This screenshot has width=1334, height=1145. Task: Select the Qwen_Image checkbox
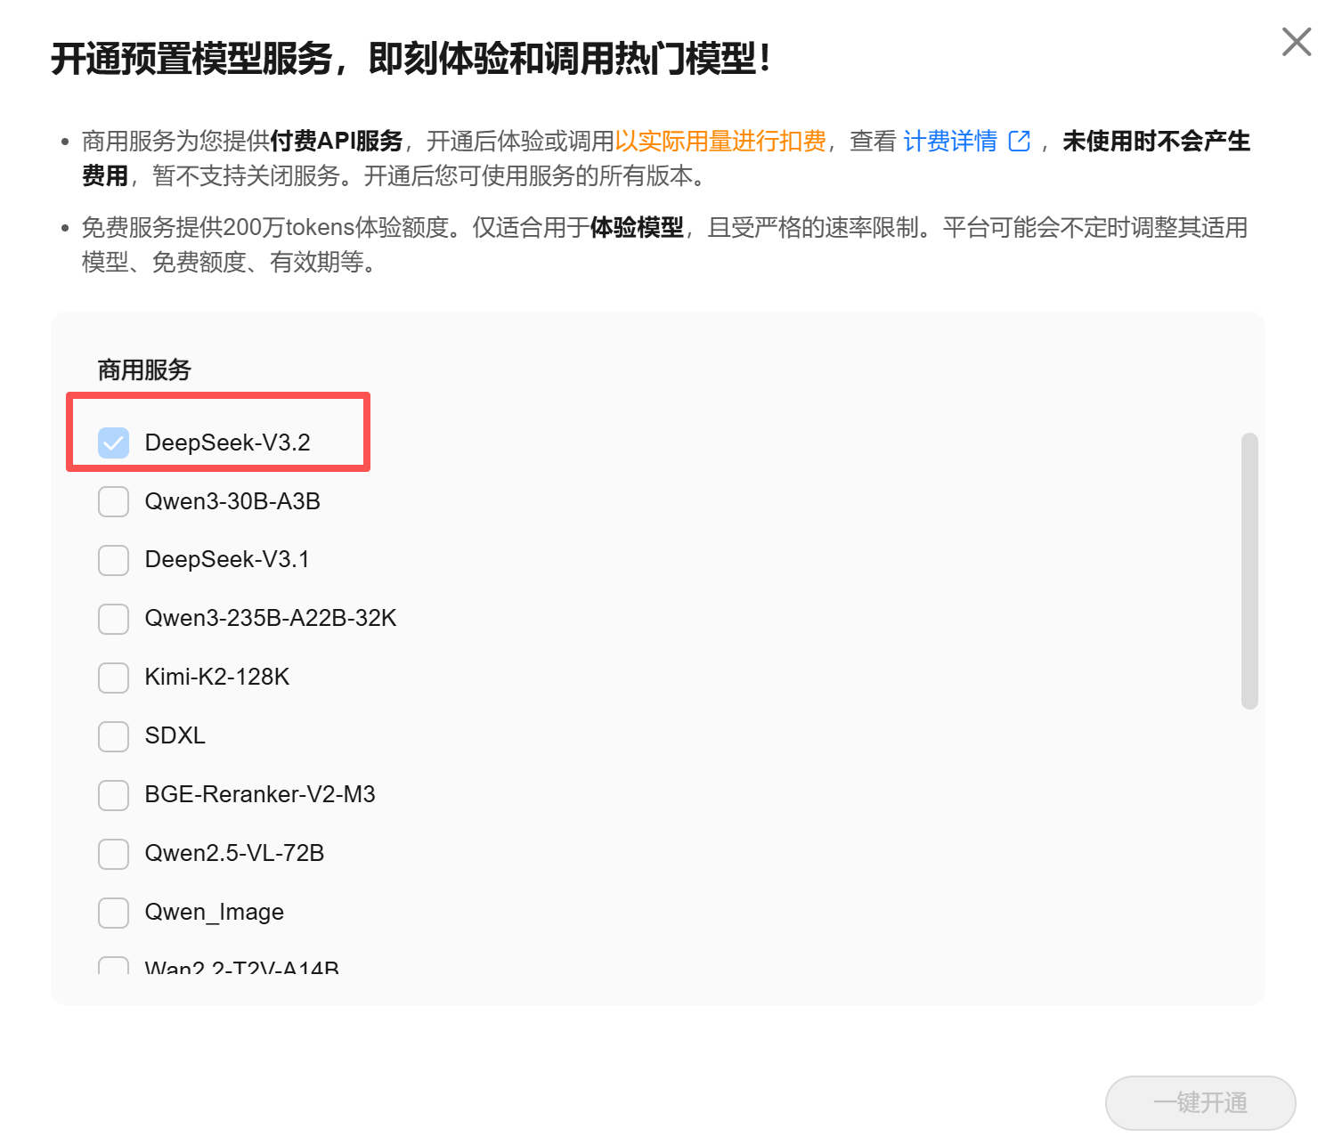pos(113,913)
